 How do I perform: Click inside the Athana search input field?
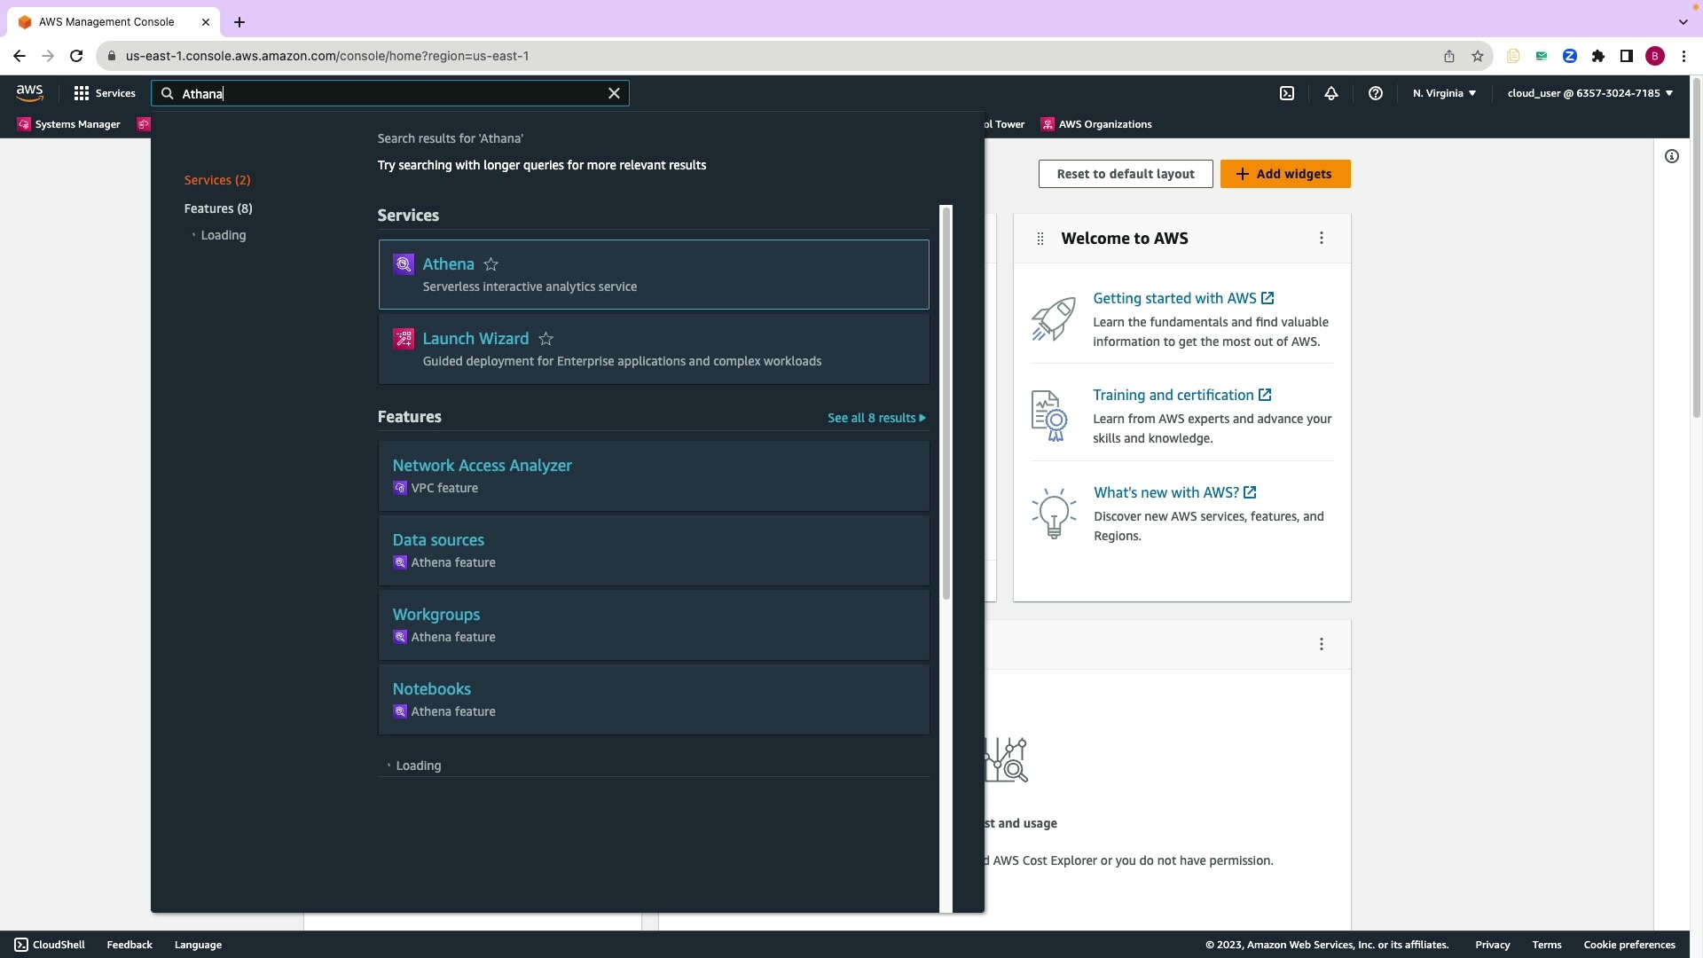pyautogui.click(x=390, y=93)
